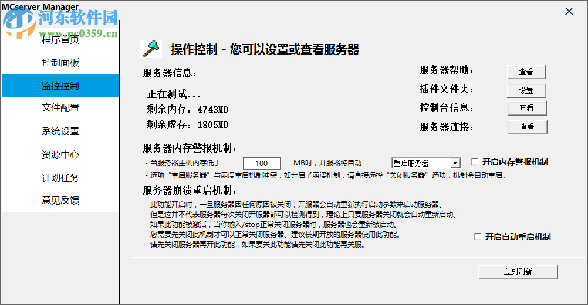Image resolution: width=588 pixels, height=305 pixels.
Task: Click 查看 button for 控制台信息
Action: (527, 109)
